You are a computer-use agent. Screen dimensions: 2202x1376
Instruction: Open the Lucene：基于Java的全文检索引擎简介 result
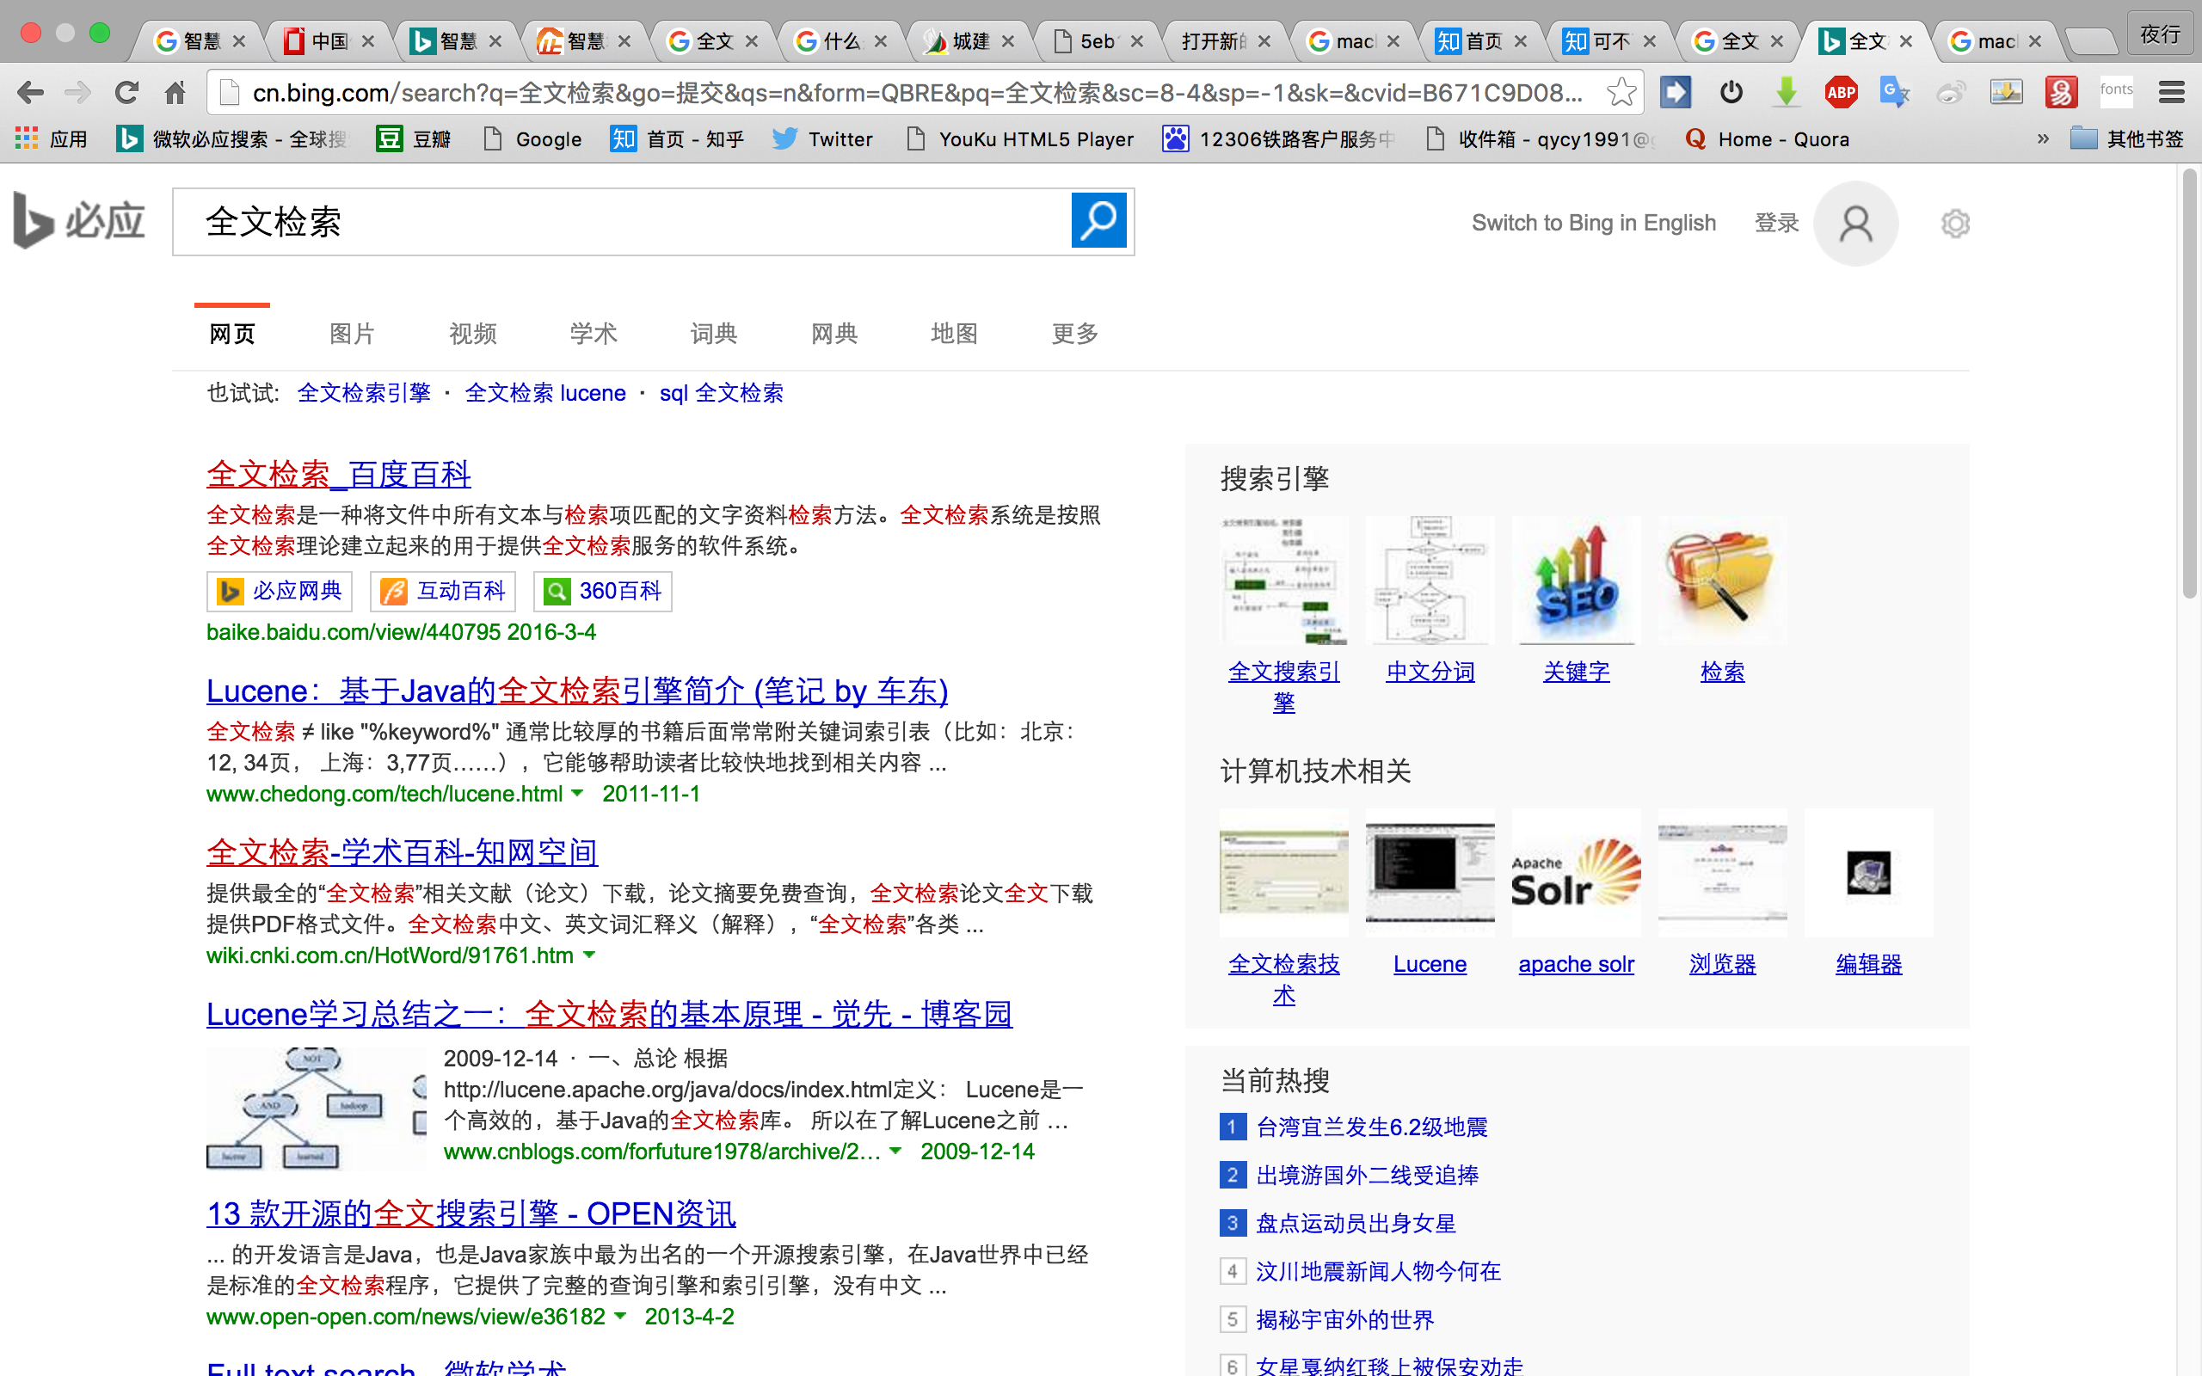577,691
